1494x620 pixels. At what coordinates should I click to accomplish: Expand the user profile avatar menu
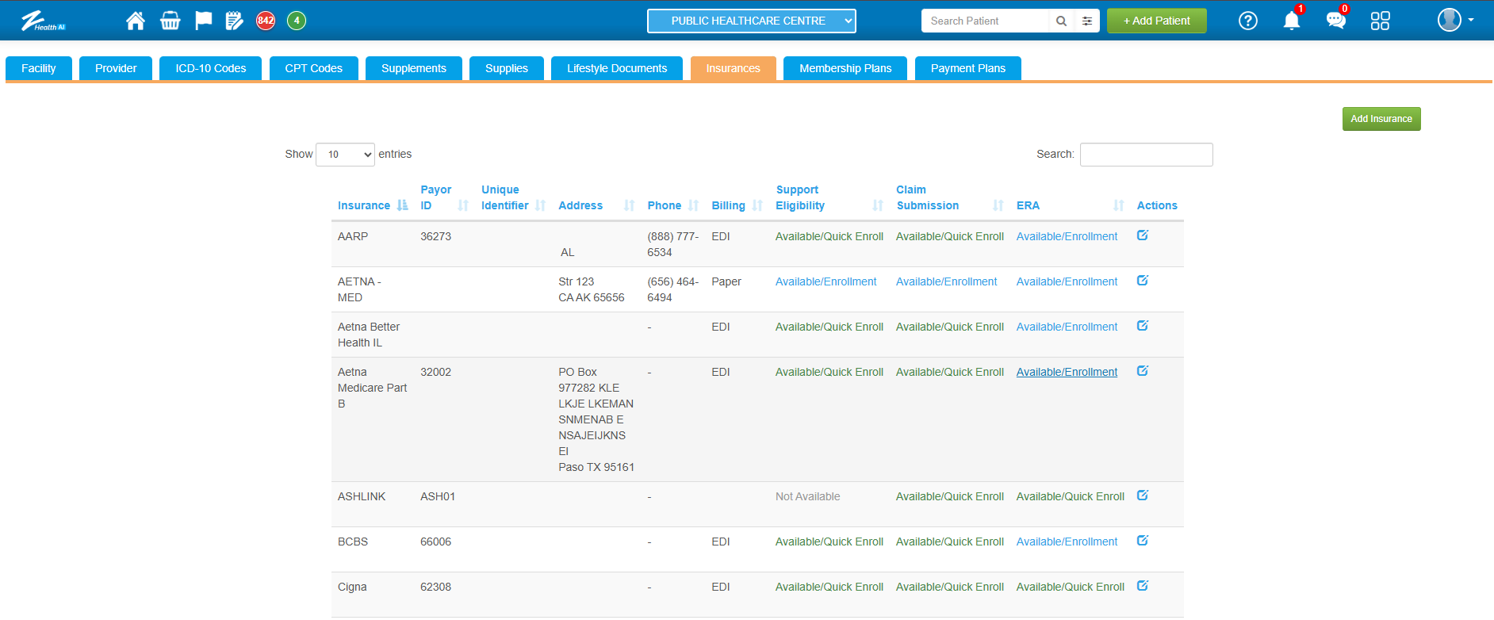pyautogui.click(x=1454, y=20)
